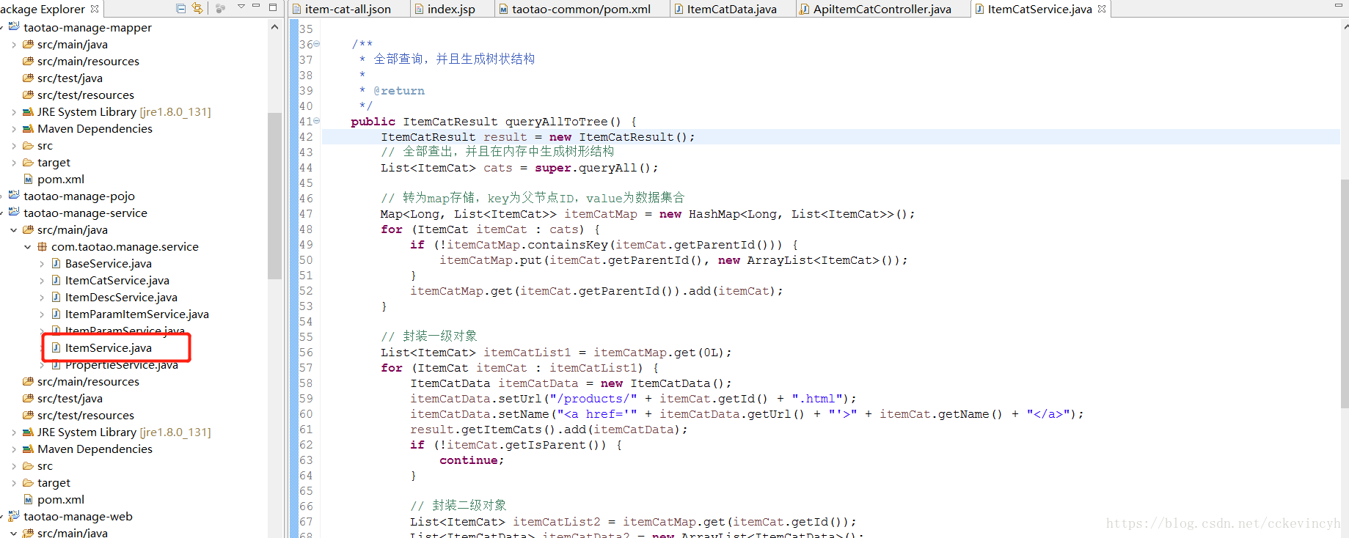Maximize the Package Explorer panel
Viewport: 1349px width, 538px height.
273,7
